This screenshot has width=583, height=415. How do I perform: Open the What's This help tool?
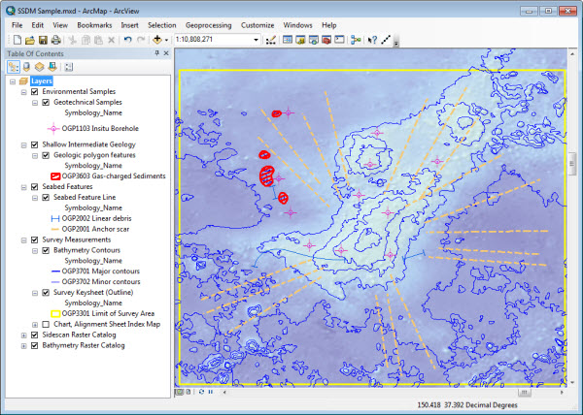click(374, 40)
